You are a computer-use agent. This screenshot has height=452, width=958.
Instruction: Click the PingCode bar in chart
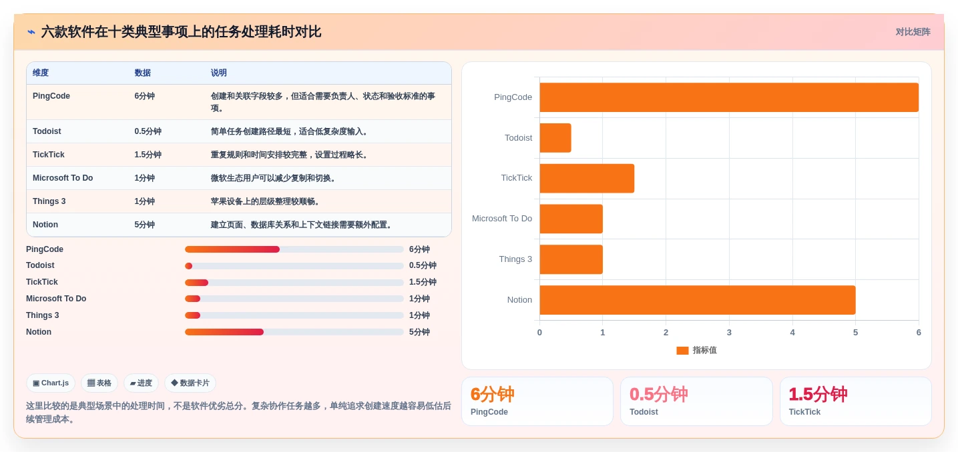[x=729, y=97]
